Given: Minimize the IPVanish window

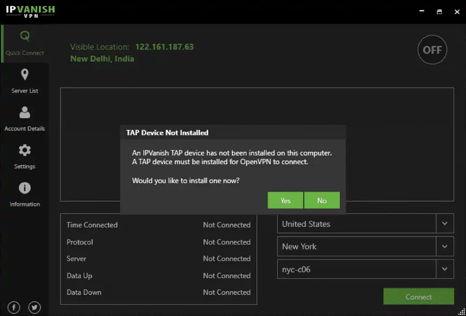Looking at the screenshot, I should [421, 11].
